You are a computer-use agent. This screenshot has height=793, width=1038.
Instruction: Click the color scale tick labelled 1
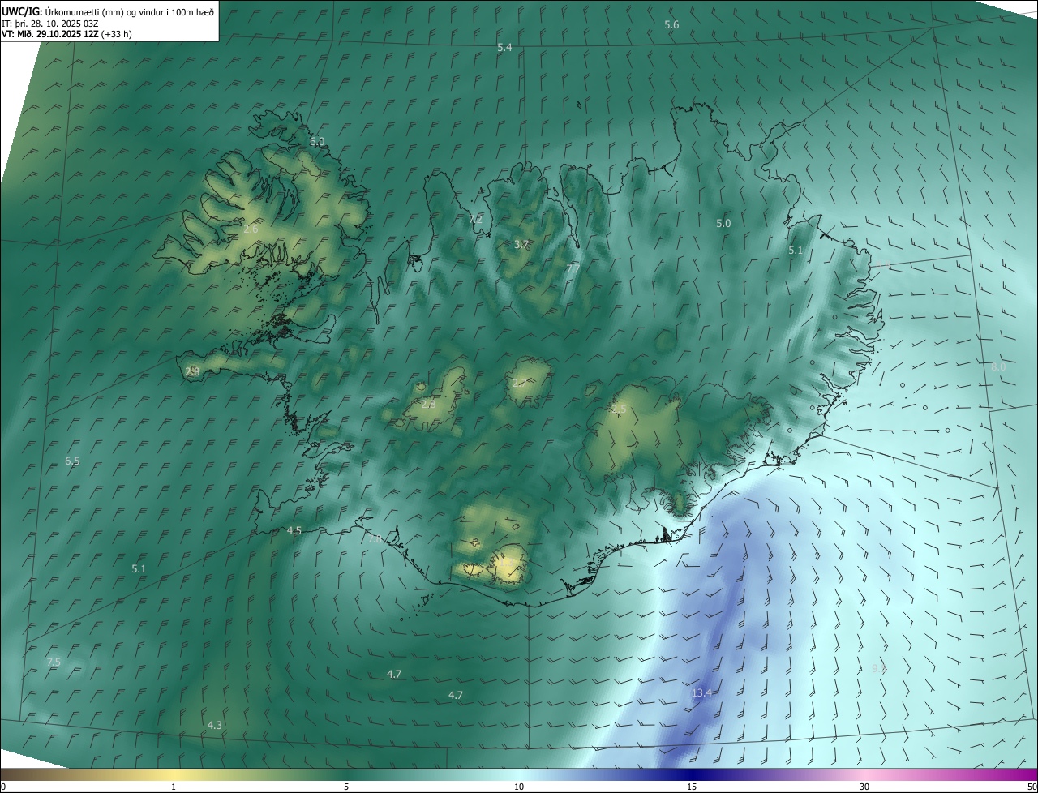(174, 787)
